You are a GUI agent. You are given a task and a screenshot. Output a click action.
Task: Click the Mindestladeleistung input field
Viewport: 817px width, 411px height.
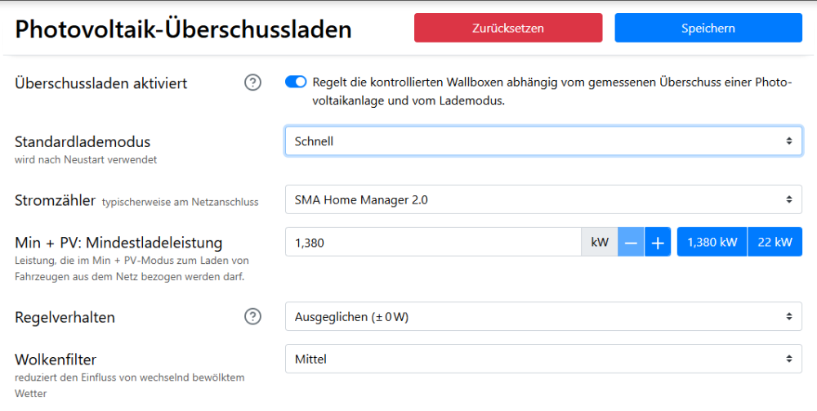tap(432, 242)
